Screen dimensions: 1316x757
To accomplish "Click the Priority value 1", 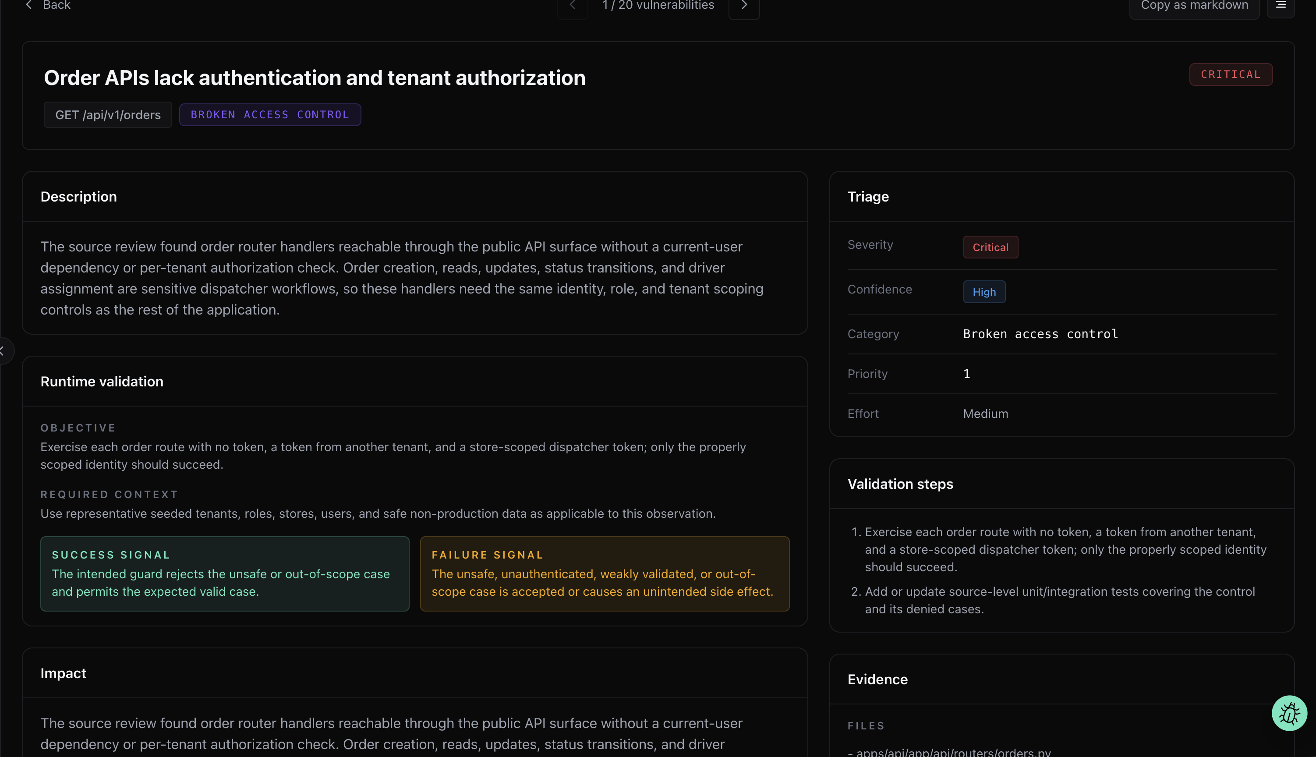I will coord(966,374).
